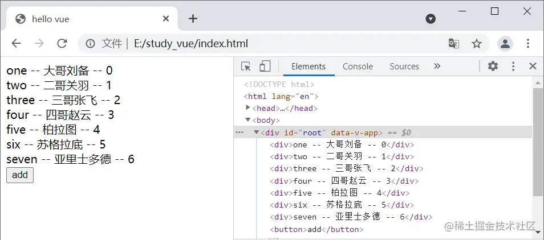Click the browser forward arrow

(39, 43)
